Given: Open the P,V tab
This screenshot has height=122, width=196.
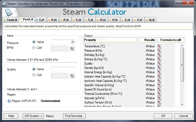Looking at the screenshot, I should point(114,20).
